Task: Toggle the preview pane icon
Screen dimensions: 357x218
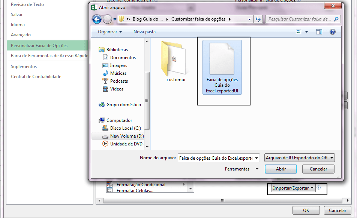Action: pos(319,31)
